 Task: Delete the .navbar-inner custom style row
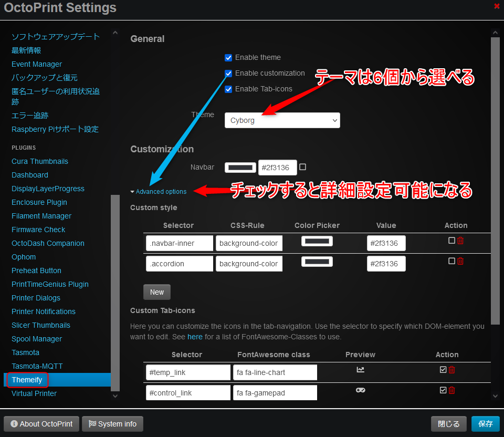pyautogui.click(x=460, y=241)
